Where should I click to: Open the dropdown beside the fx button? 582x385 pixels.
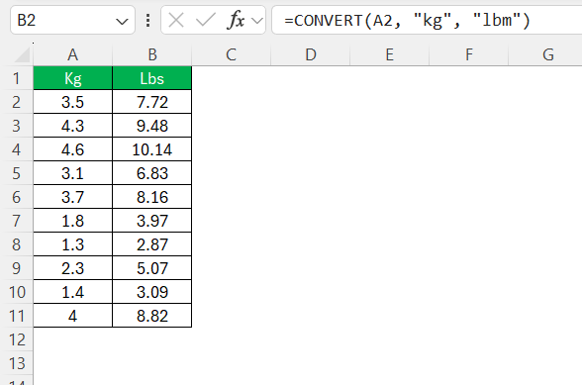[x=257, y=21]
